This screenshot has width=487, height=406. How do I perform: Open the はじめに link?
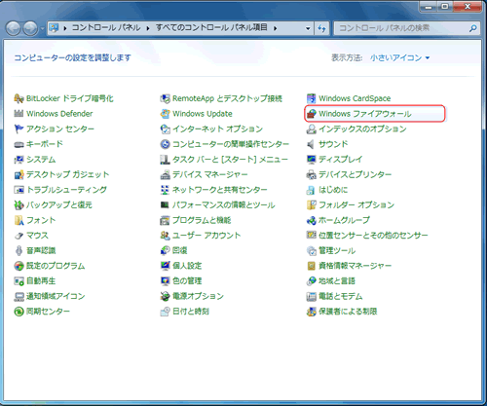tap(333, 190)
